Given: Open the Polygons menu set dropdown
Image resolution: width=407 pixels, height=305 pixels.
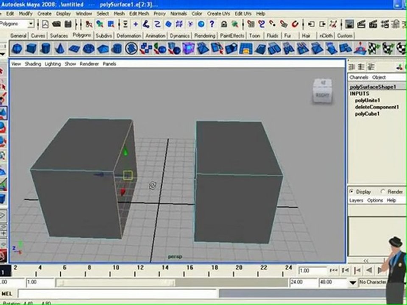Looking at the screenshot, I should coord(31,24).
